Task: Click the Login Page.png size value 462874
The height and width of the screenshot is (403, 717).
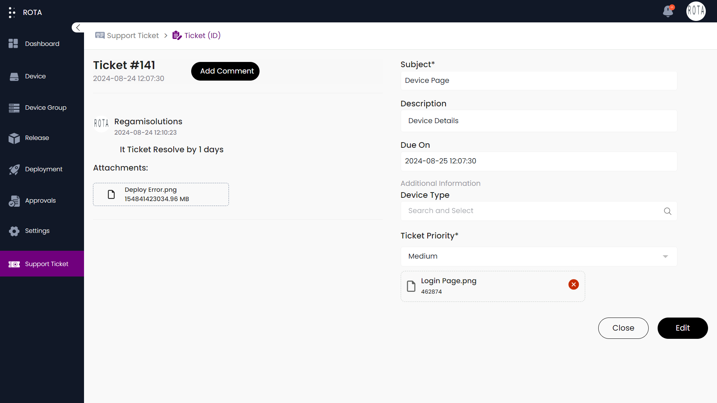Action: coord(431,292)
